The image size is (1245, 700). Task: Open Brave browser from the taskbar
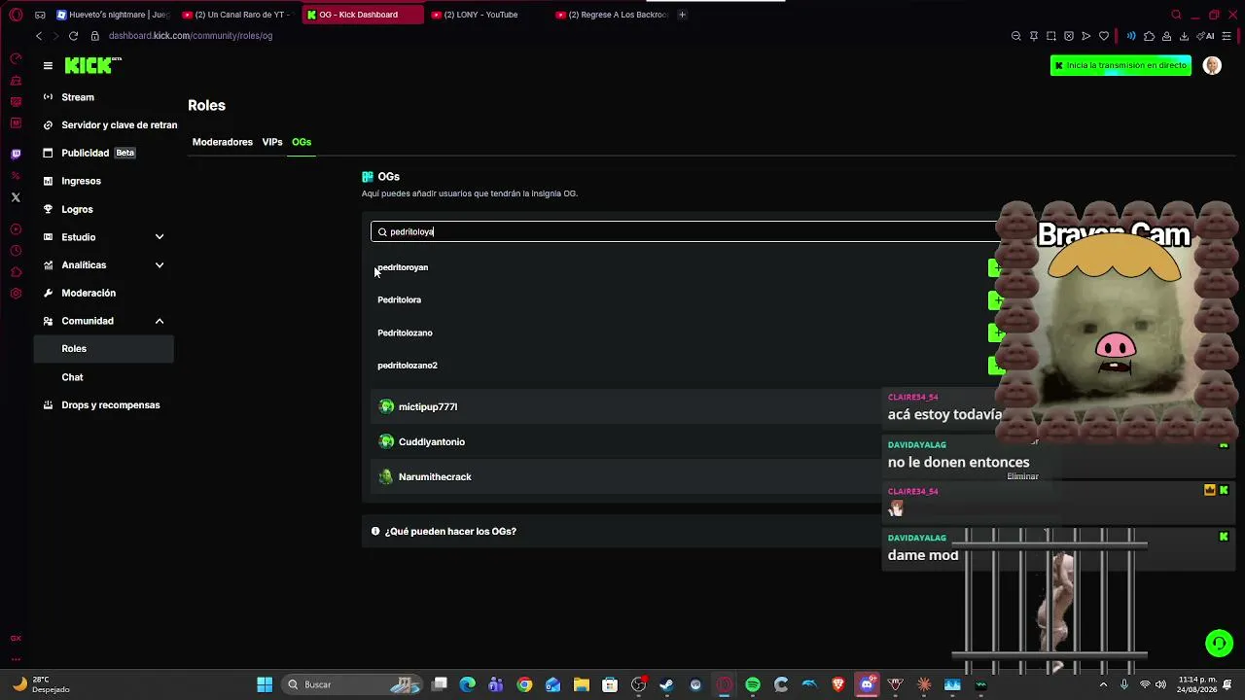pyautogui.click(x=838, y=684)
